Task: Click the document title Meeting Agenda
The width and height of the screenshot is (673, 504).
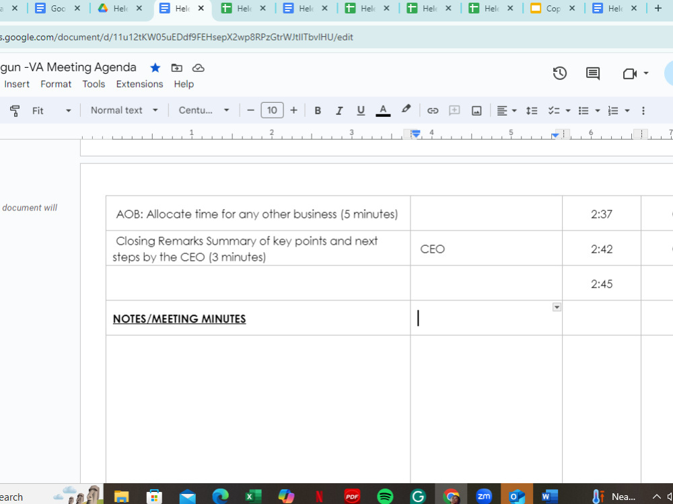Action: [x=68, y=67]
